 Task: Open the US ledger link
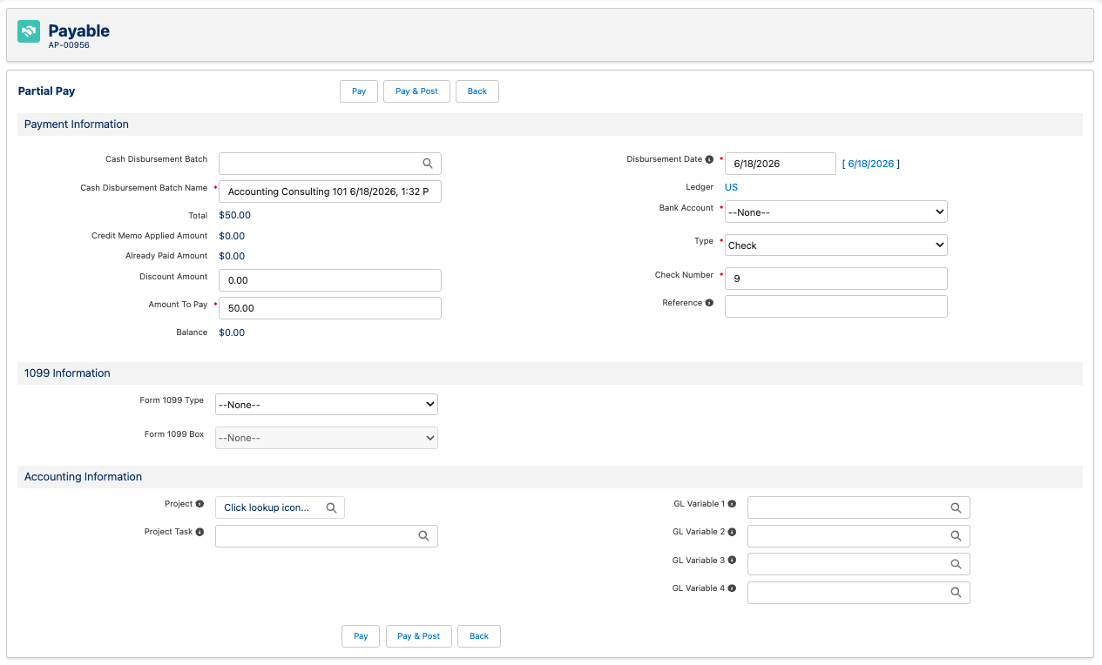(x=731, y=187)
